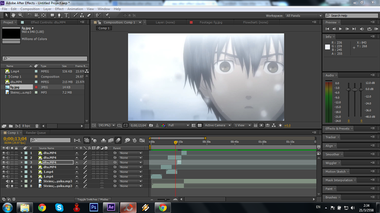Expand layer 7 Steins mp3 properties
Image resolution: width=380 pixels, height=213 pixels.
pyautogui.click(x=21, y=181)
